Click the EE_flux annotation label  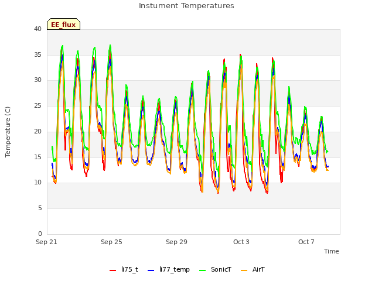pos(63,24)
